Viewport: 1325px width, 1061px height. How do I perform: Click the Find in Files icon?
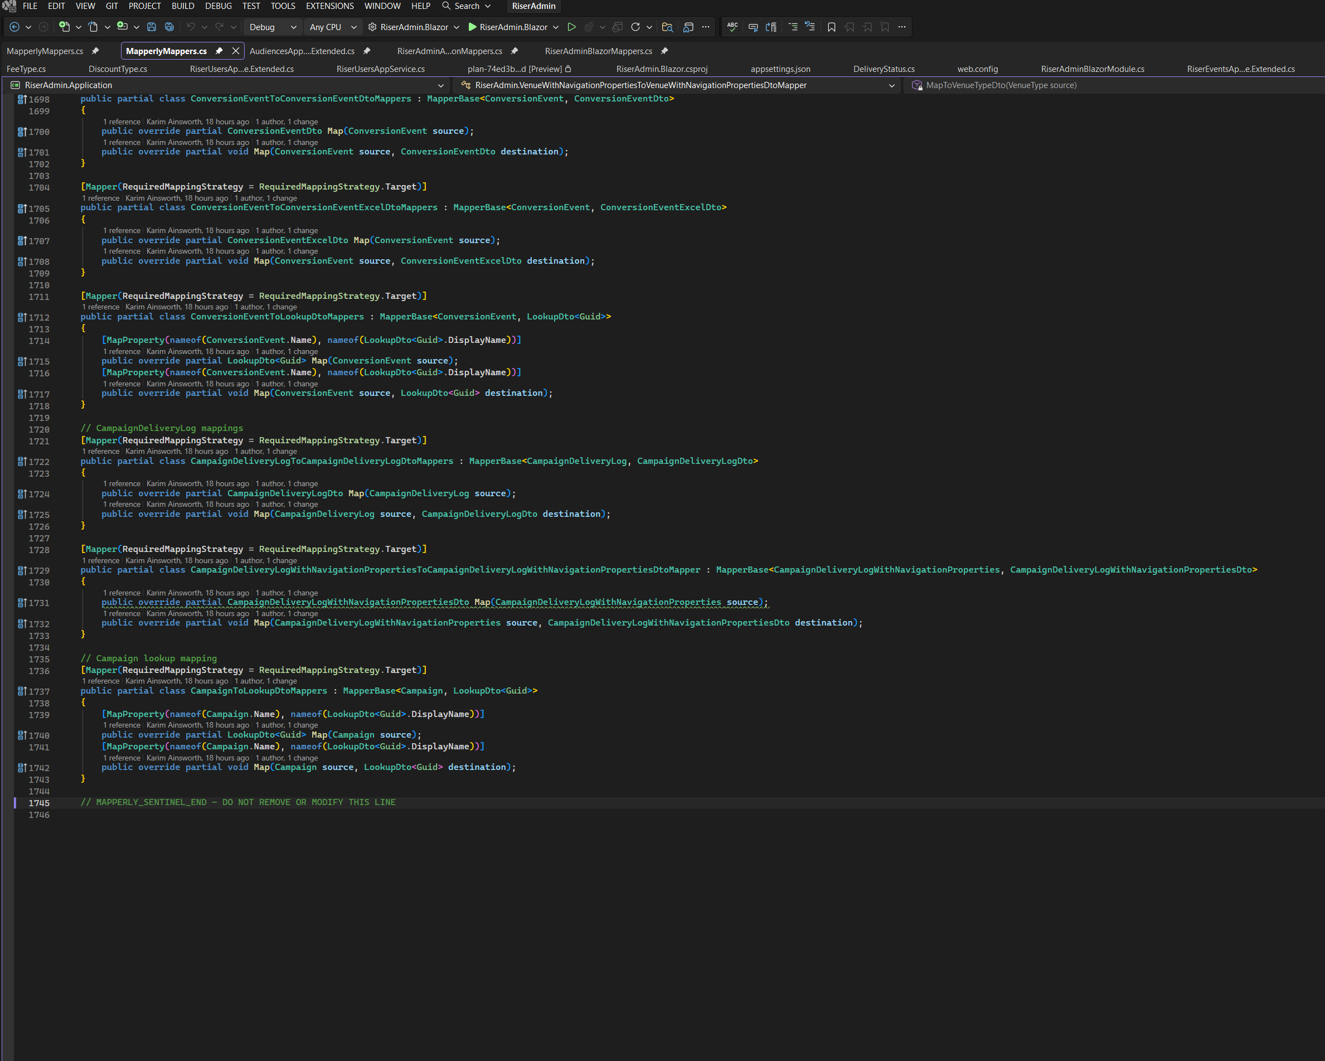point(667,27)
